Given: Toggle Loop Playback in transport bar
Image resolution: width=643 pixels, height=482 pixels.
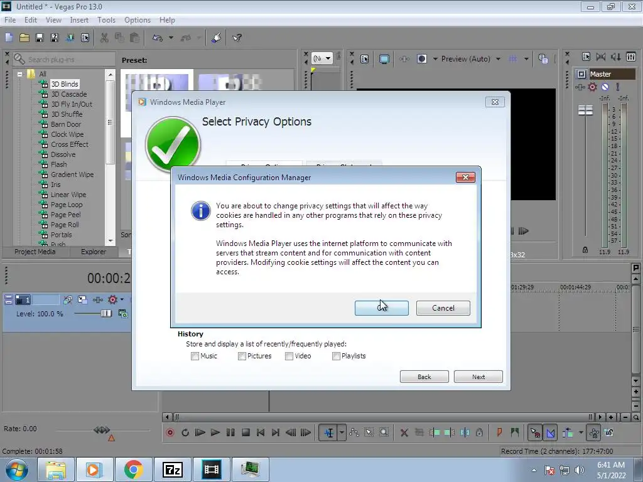Looking at the screenshot, I should click(x=185, y=432).
